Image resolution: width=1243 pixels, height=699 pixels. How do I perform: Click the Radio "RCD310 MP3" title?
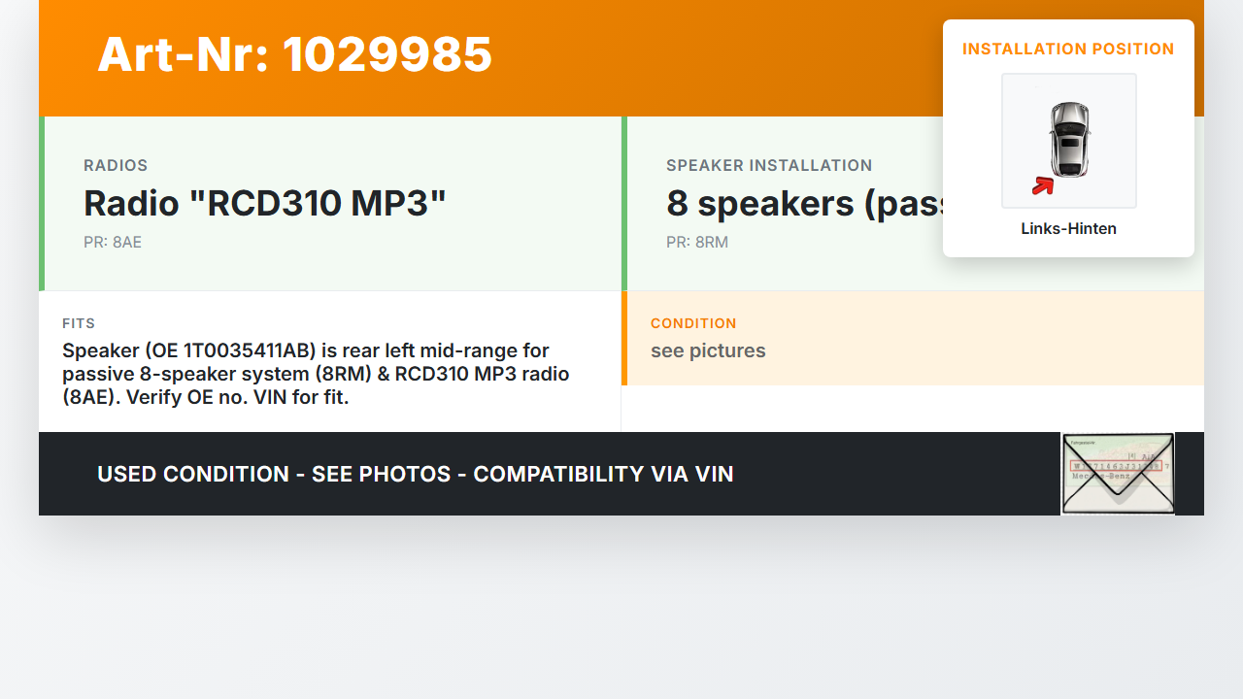coord(265,204)
